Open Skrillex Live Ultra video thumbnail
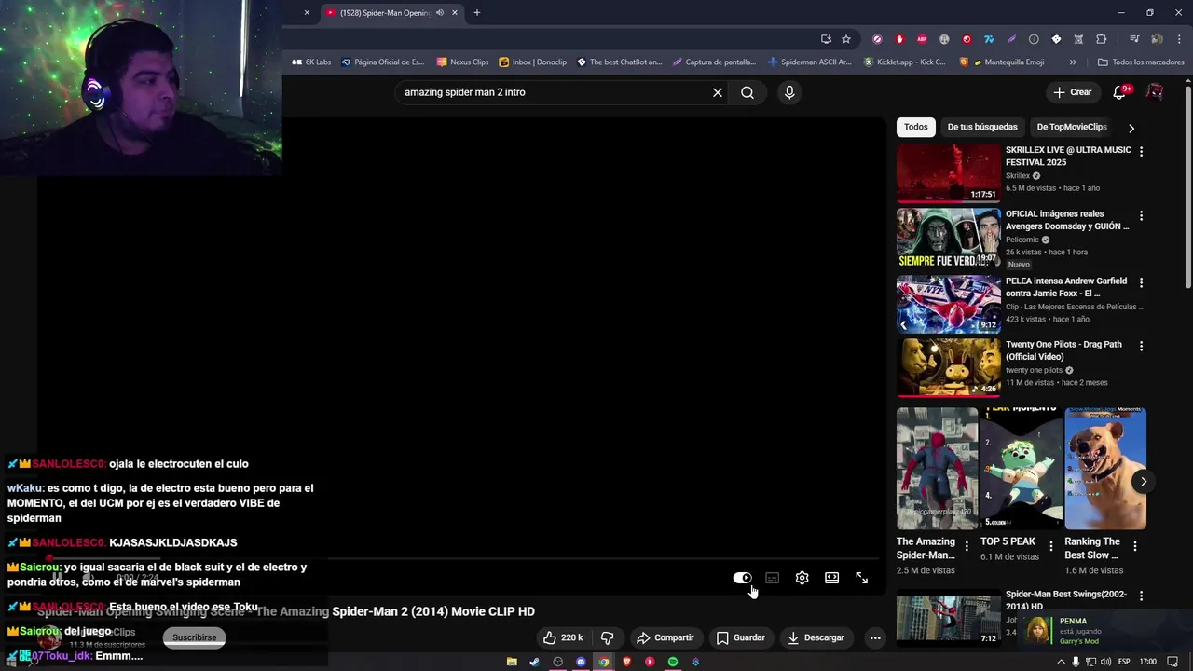 tap(948, 173)
